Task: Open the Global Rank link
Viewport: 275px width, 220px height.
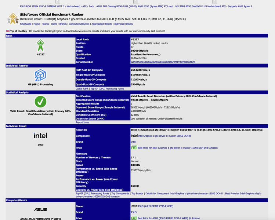Action: pos(82,89)
